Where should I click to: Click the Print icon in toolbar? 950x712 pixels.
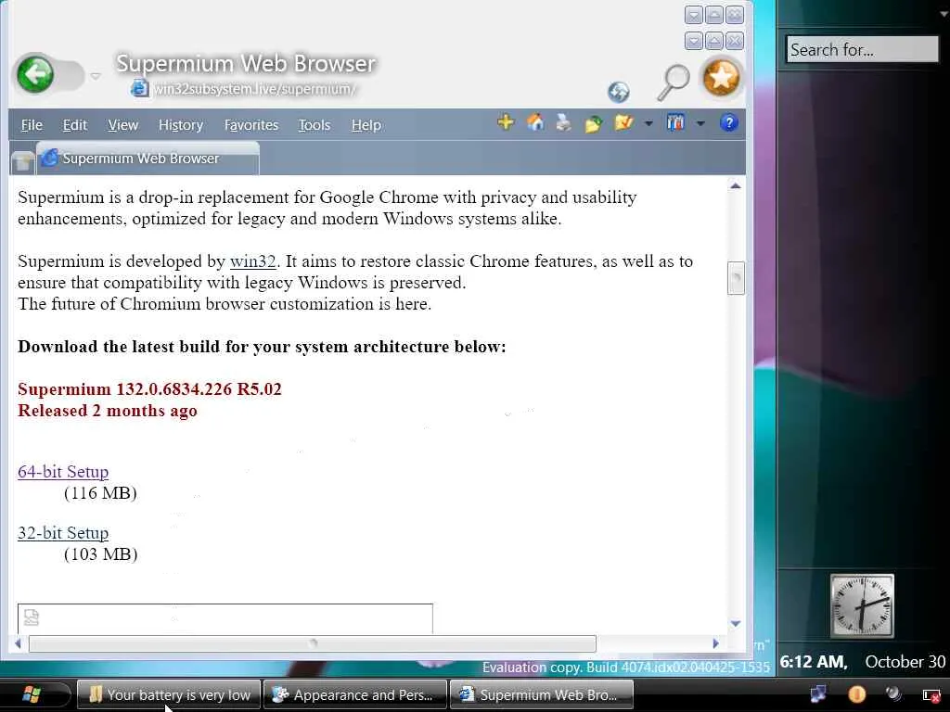coord(564,123)
